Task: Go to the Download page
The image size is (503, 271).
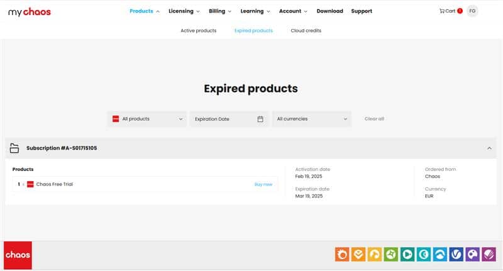Action: [329, 11]
